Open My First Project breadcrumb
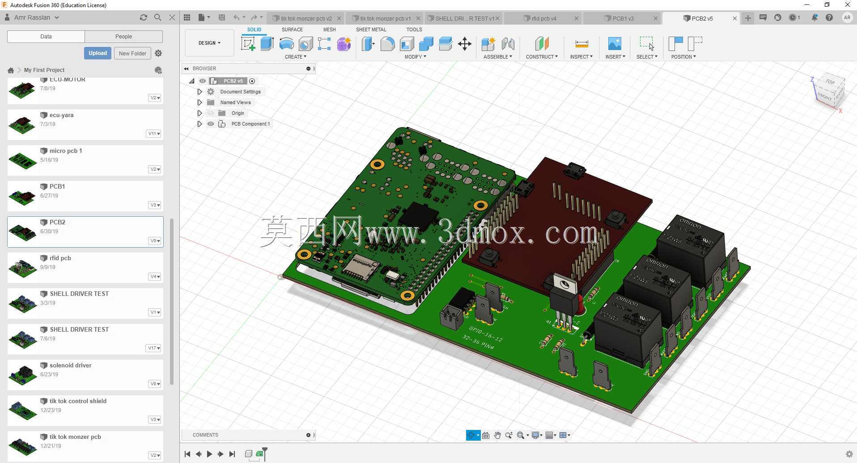Screen dimensions: 857x463 44,70
